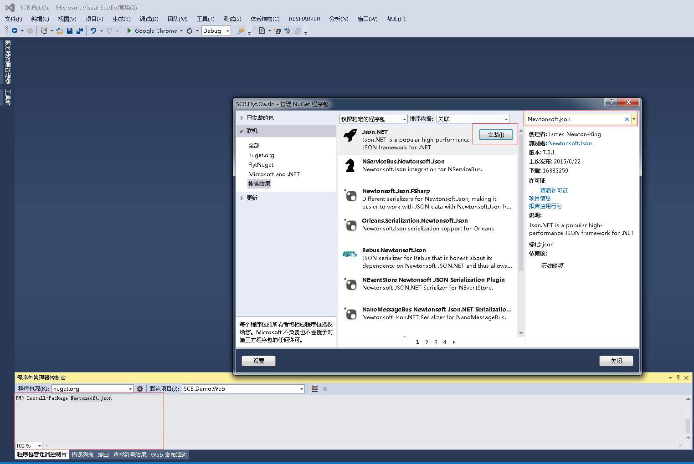694x464 pixels.
Task: Click the dialog help question mark button
Action: click(x=612, y=102)
